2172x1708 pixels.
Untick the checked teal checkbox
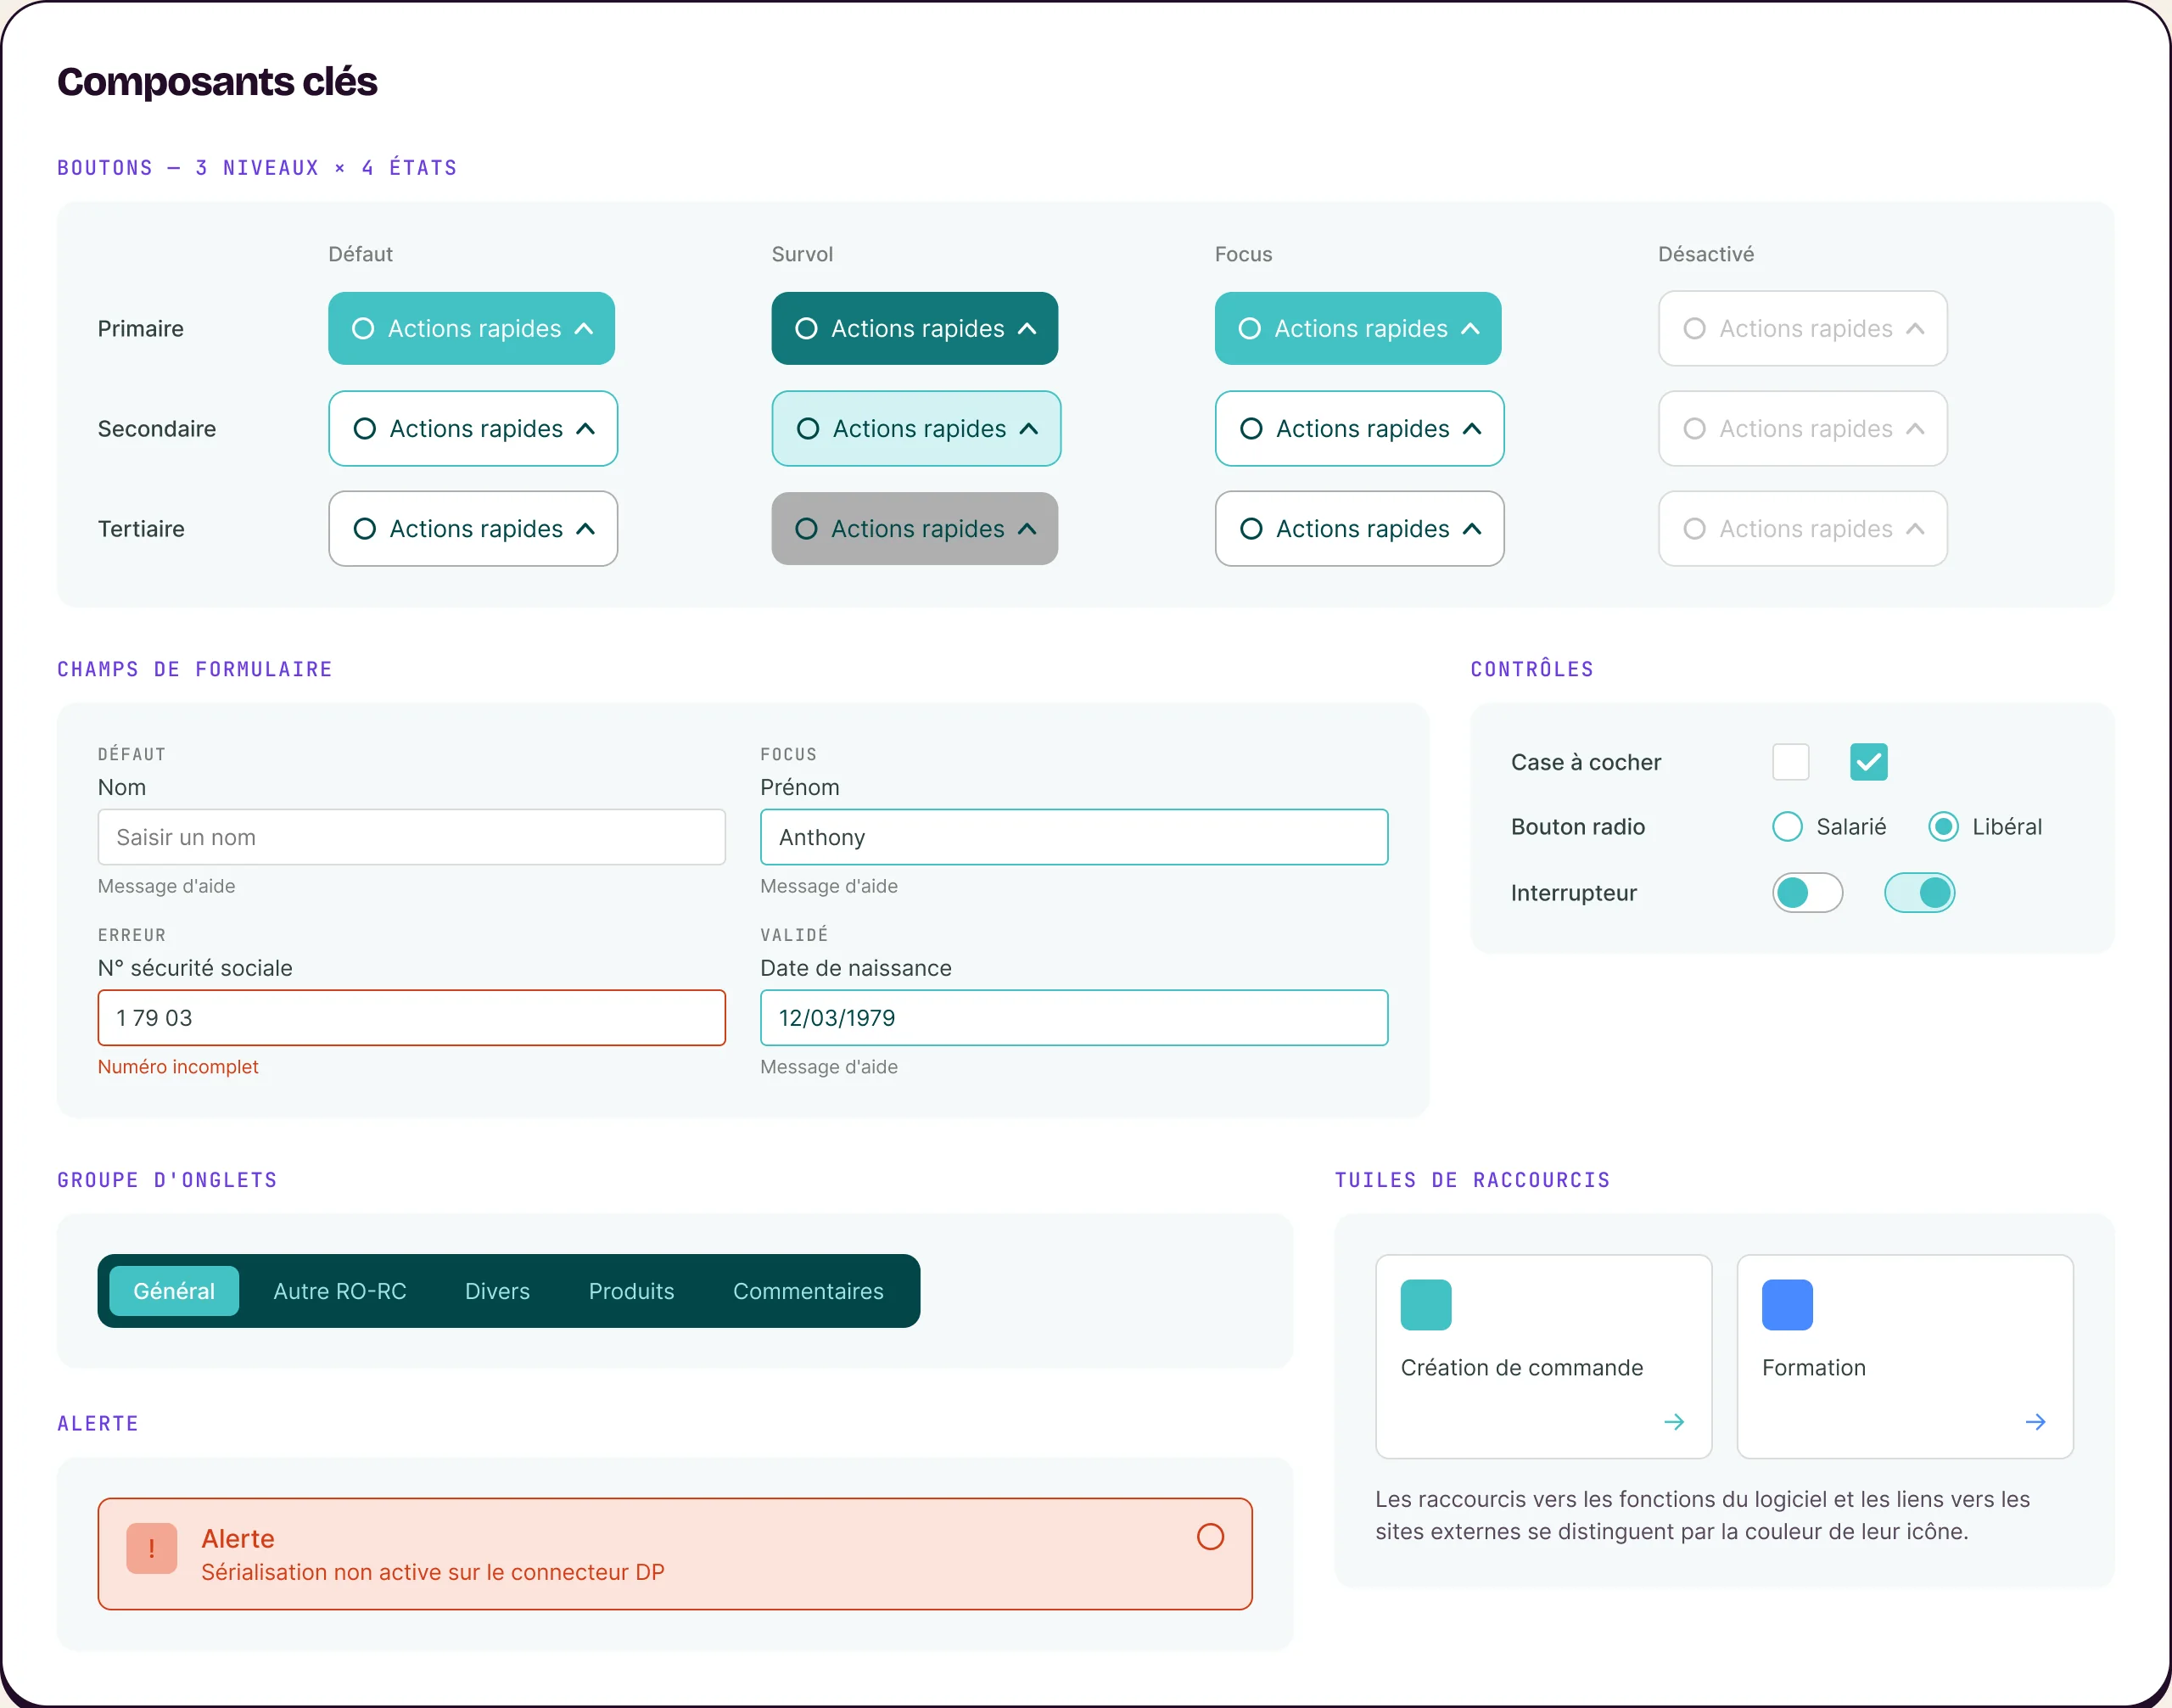pyautogui.click(x=1868, y=762)
